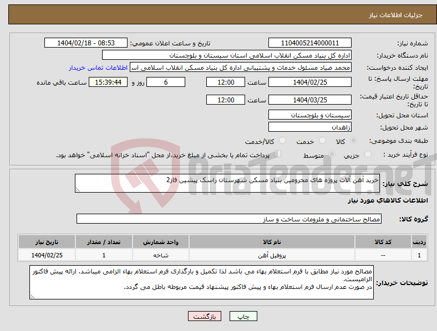The width and height of the screenshot is (437, 331).
Task: Click the price validity time 12:00 field
Action: [x=226, y=100]
